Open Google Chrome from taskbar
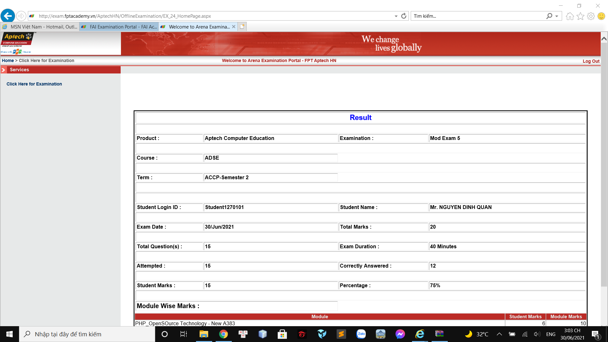608x342 pixels. (223, 334)
